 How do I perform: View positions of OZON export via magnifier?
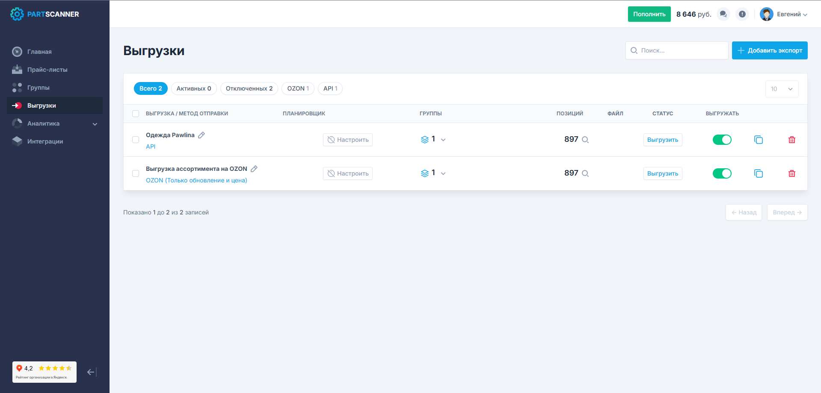click(x=586, y=173)
